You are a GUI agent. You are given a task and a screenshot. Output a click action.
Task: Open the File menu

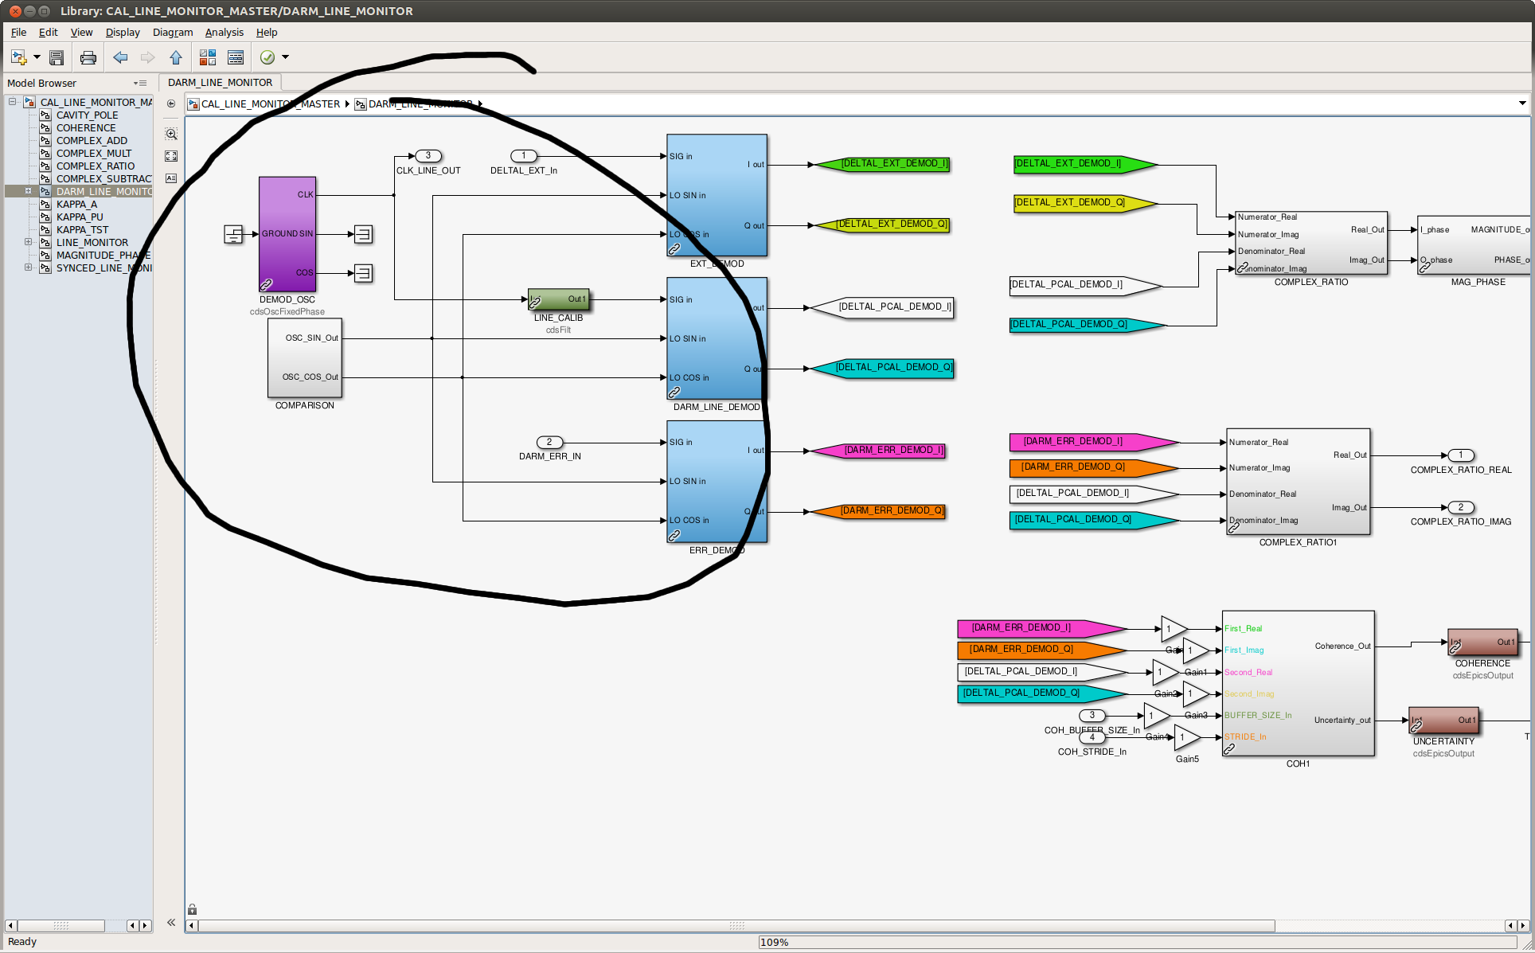pyautogui.click(x=18, y=33)
